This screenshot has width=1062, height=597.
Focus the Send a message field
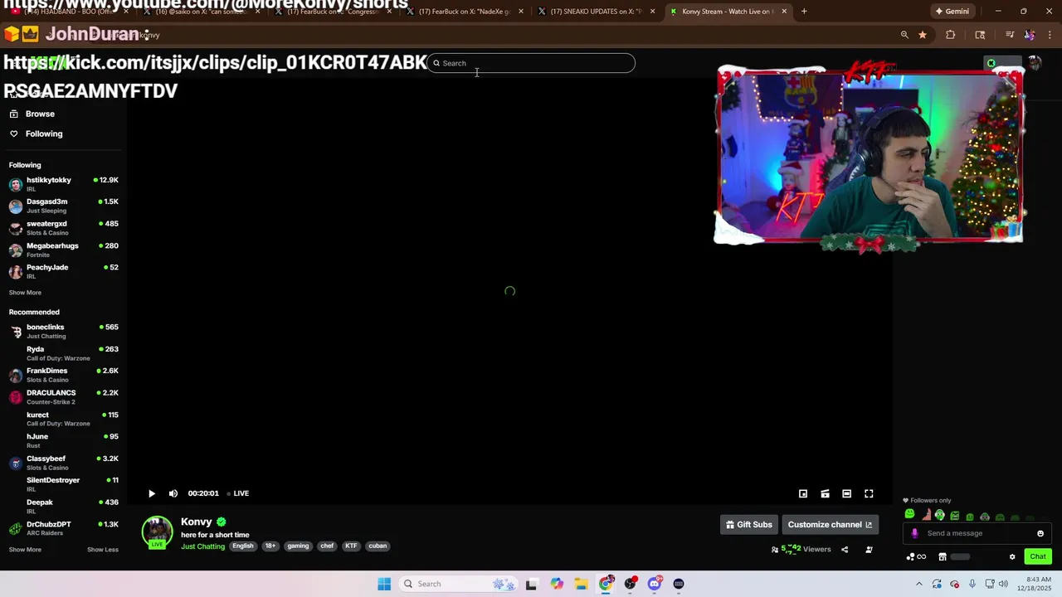click(977, 533)
